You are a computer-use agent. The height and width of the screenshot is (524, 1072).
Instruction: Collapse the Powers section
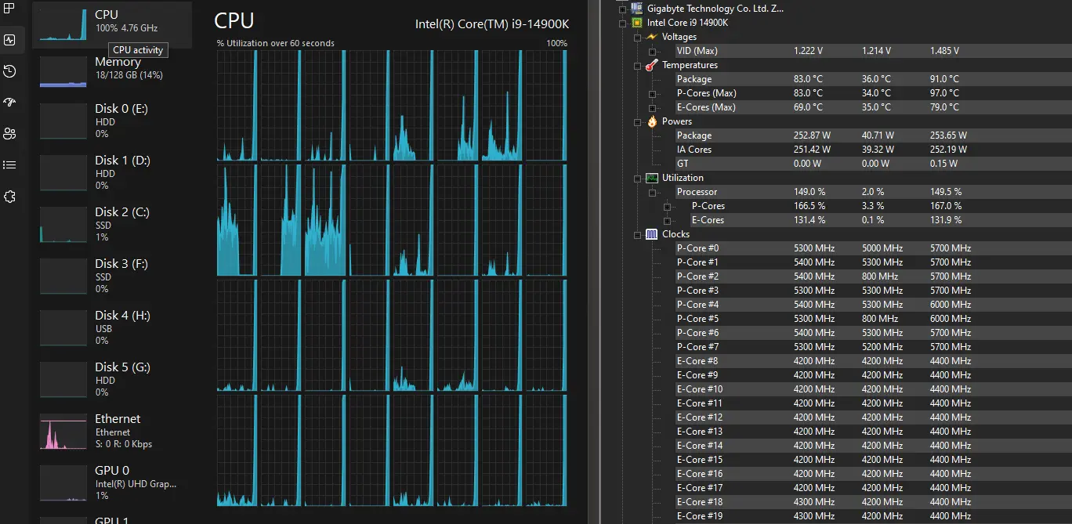(637, 121)
